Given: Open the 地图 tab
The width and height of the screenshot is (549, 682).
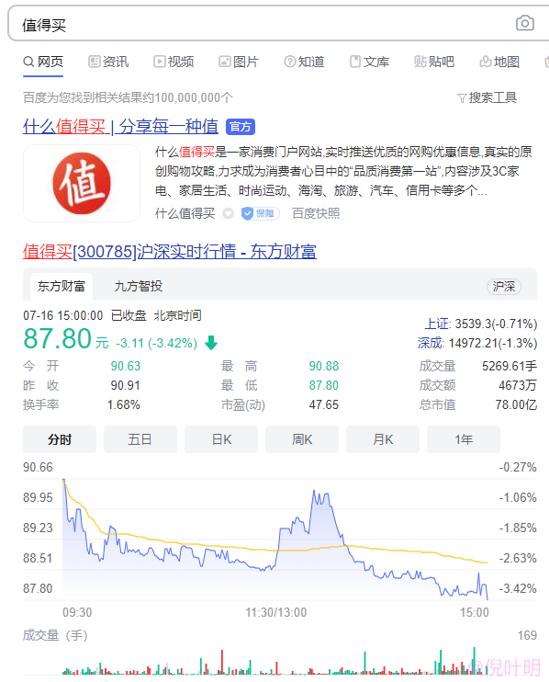Looking at the screenshot, I should point(499,62).
